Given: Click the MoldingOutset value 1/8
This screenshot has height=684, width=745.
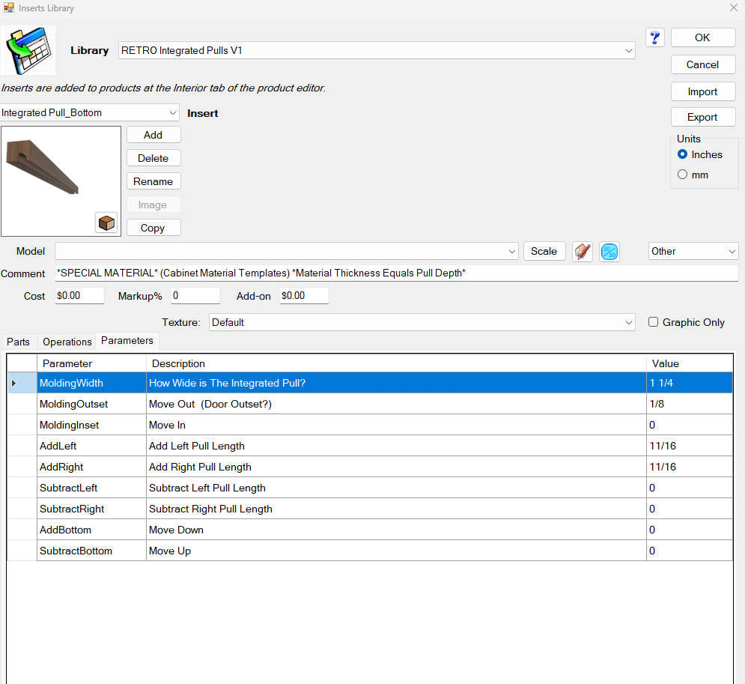Looking at the screenshot, I should tap(690, 404).
